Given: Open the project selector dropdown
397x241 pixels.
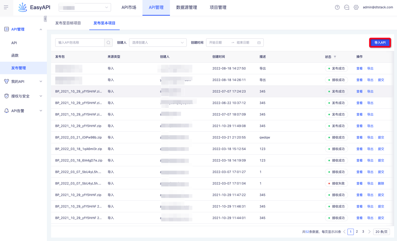Looking at the screenshot, I should (85, 7).
